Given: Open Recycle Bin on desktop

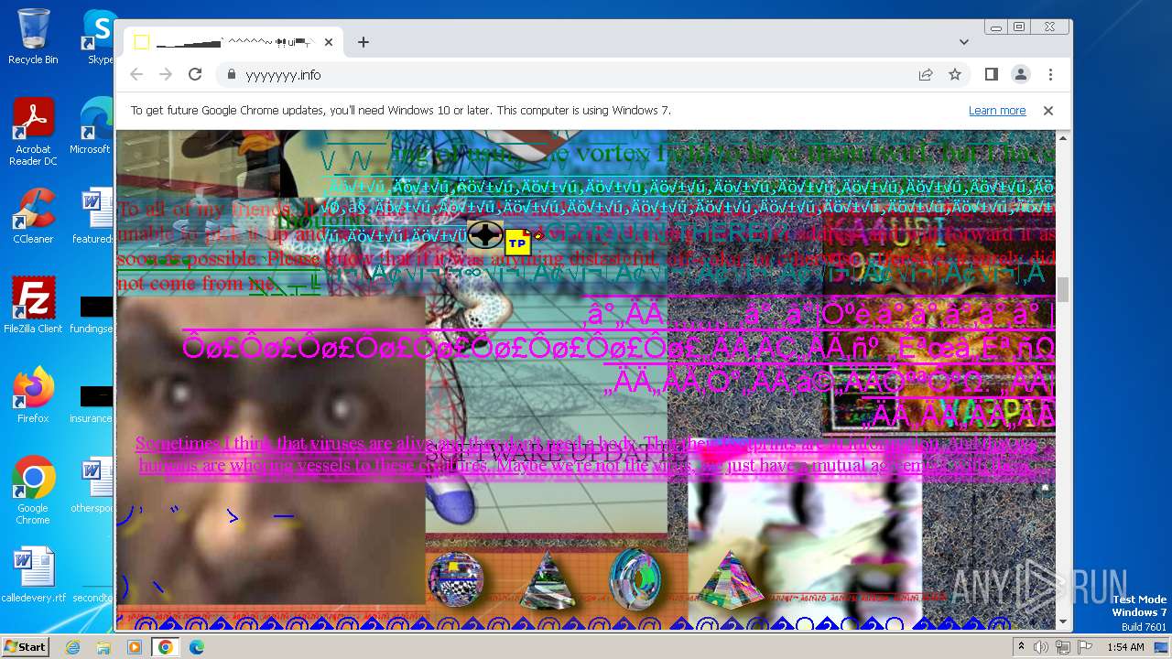Looking at the screenshot, I should [x=33, y=37].
